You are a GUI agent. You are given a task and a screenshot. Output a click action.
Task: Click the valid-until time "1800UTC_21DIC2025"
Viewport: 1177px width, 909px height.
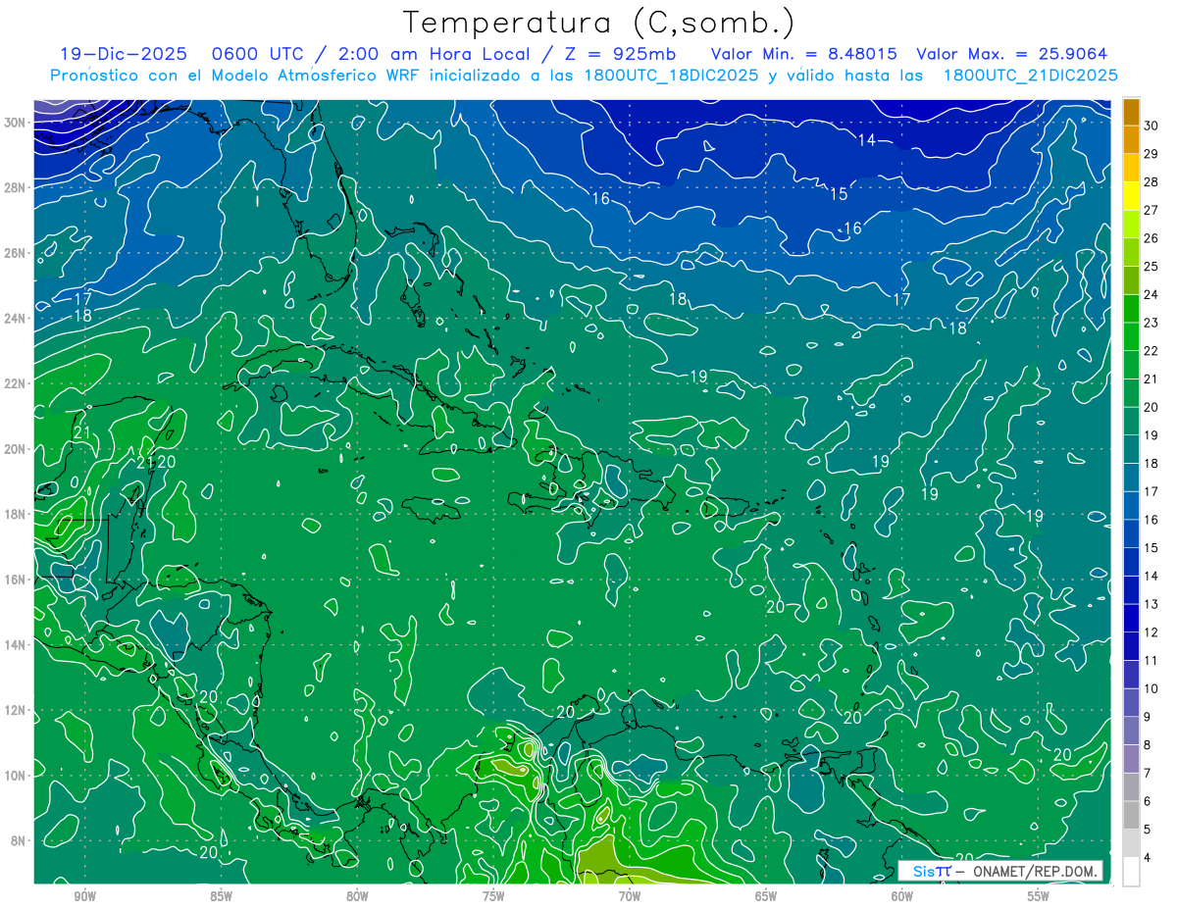(x=1030, y=76)
